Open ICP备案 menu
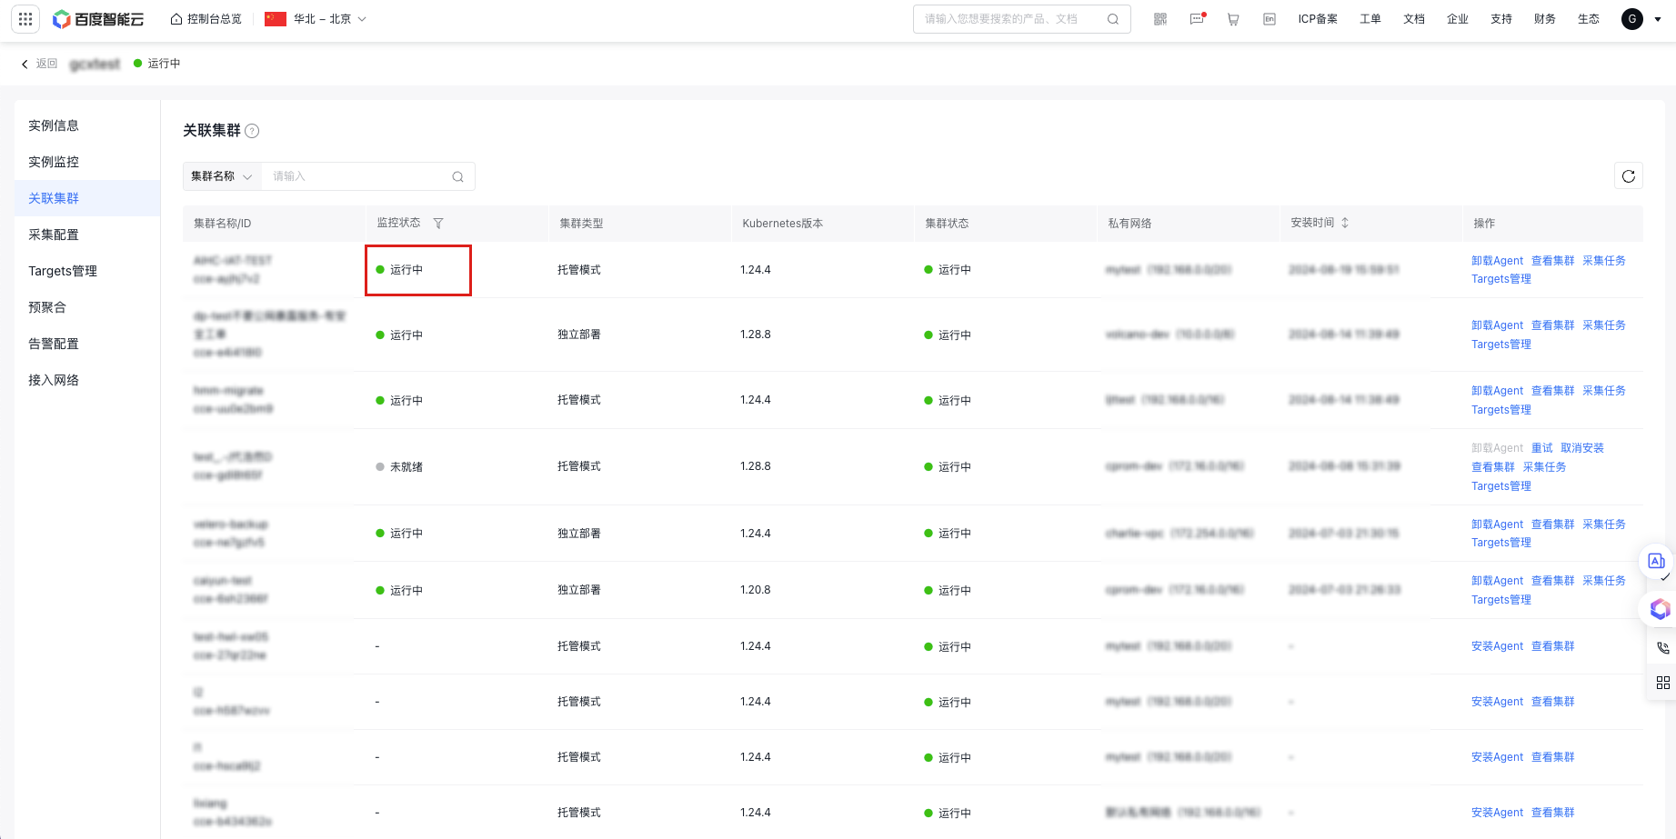Image resolution: width=1676 pixels, height=839 pixels. click(1318, 19)
